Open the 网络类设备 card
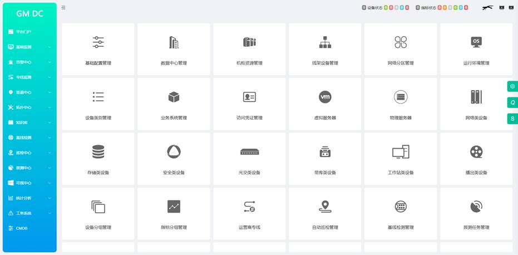Image resolution: width=518 pixels, height=255 pixels. 476,104
